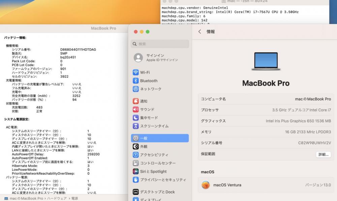Open Sound (サウンド) speaker icon
The height and width of the screenshot is (201, 337).
pyautogui.click(x=135, y=109)
